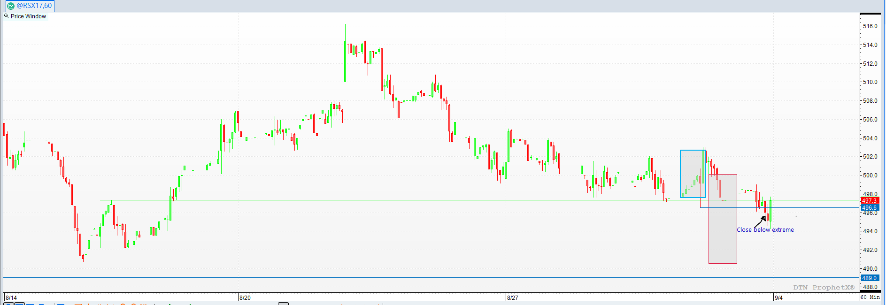Click the 494.0 price axis label
Image resolution: width=886 pixels, height=305 pixels.
[x=870, y=231]
